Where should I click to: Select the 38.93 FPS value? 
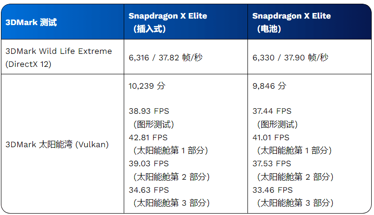click(x=149, y=111)
